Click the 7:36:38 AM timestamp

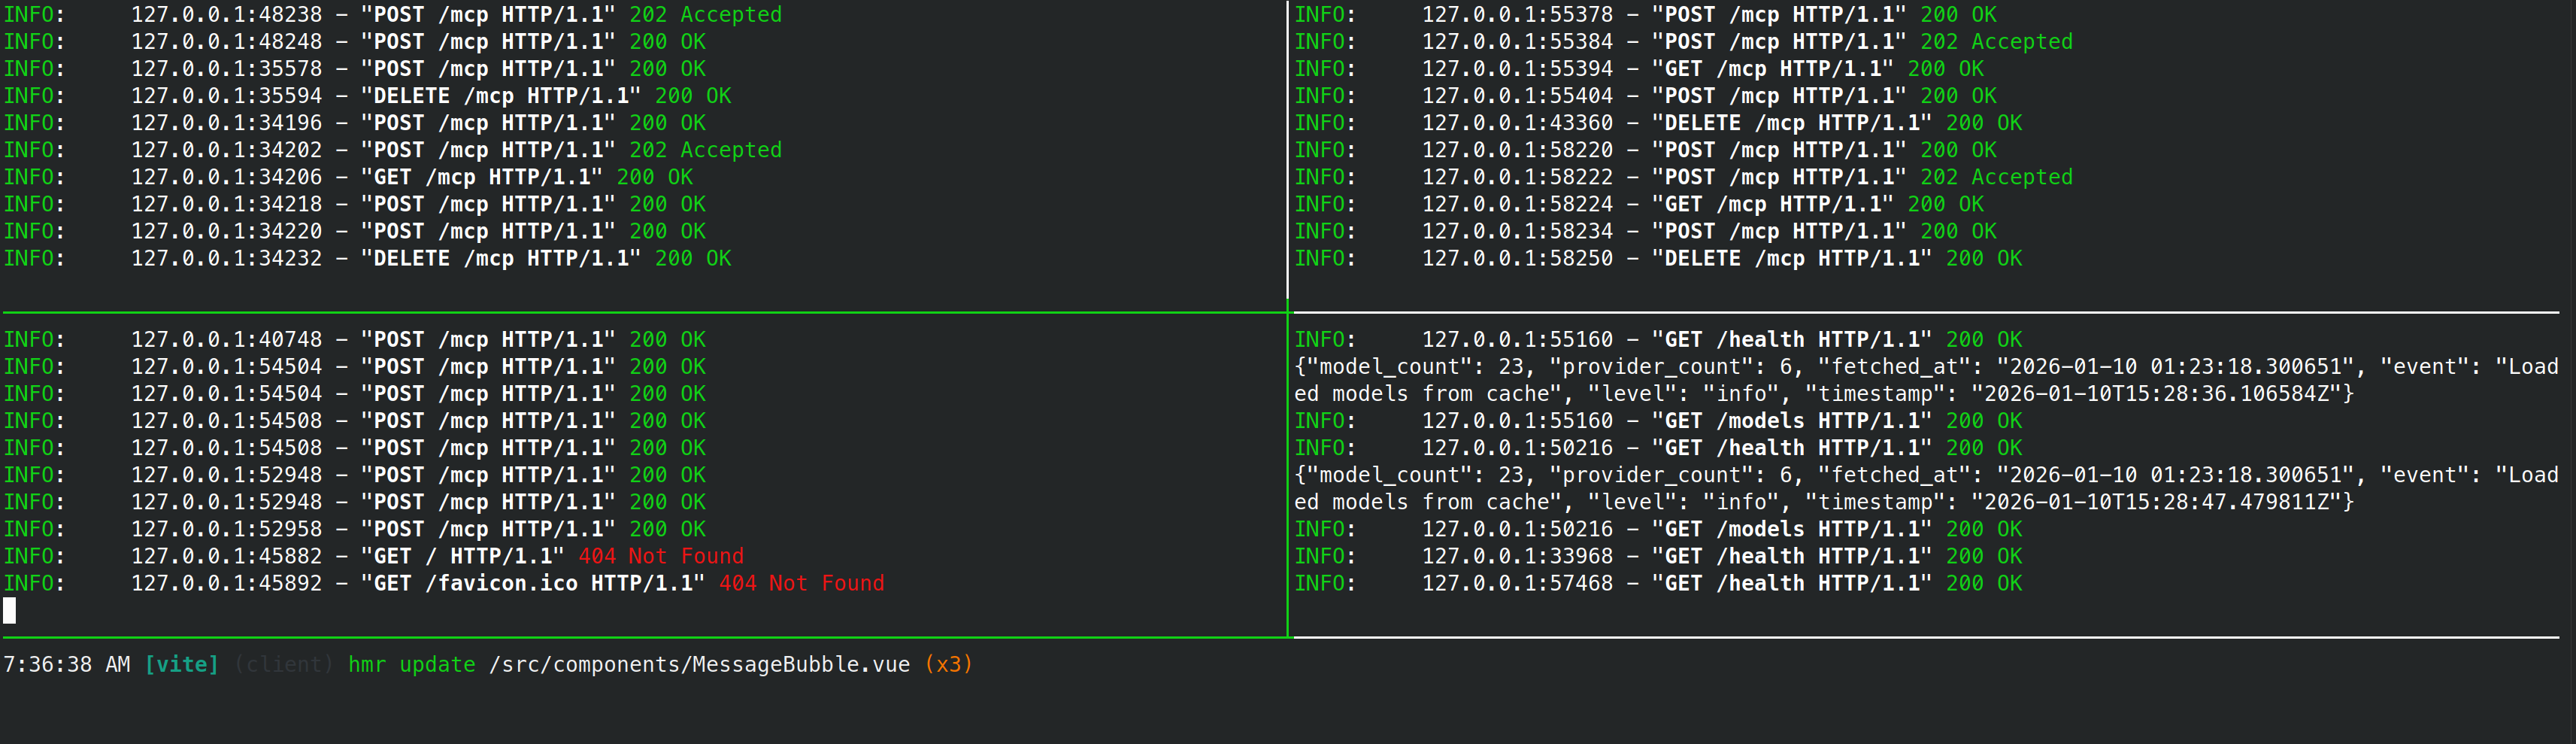(66, 665)
